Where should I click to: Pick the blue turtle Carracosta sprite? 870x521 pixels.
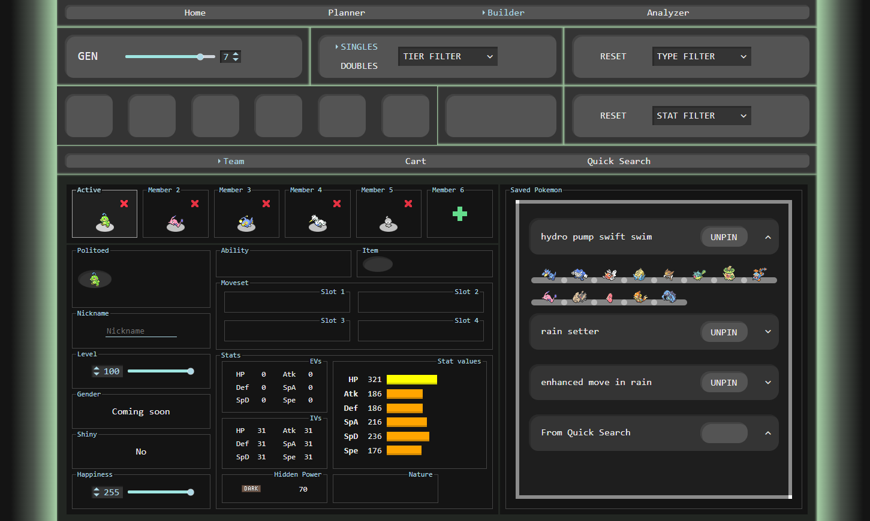[669, 296]
